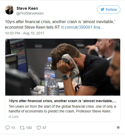Click the reply count 13
Image resolution: width=125 pixels, height=137 pixels.
point(13,128)
